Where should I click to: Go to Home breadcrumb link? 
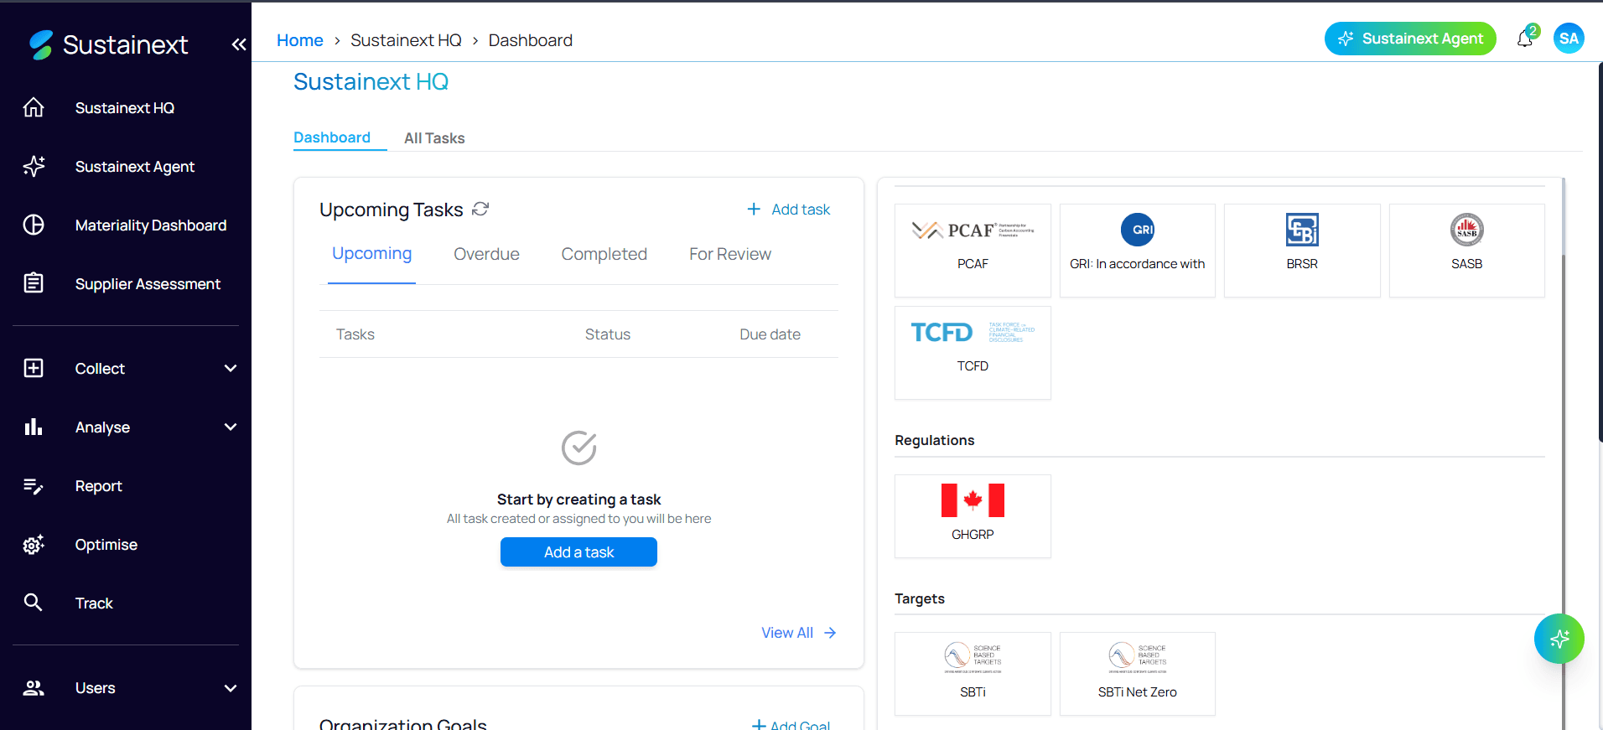300,40
